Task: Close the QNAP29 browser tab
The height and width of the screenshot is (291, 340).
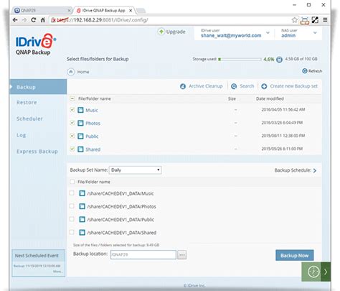Action: (x=69, y=11)
